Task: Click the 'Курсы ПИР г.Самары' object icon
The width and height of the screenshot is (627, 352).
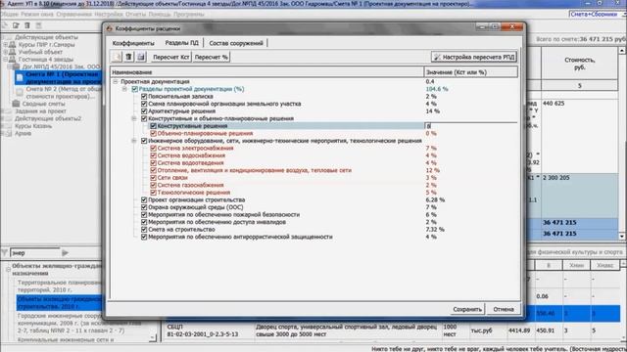Action: (13, 45)
